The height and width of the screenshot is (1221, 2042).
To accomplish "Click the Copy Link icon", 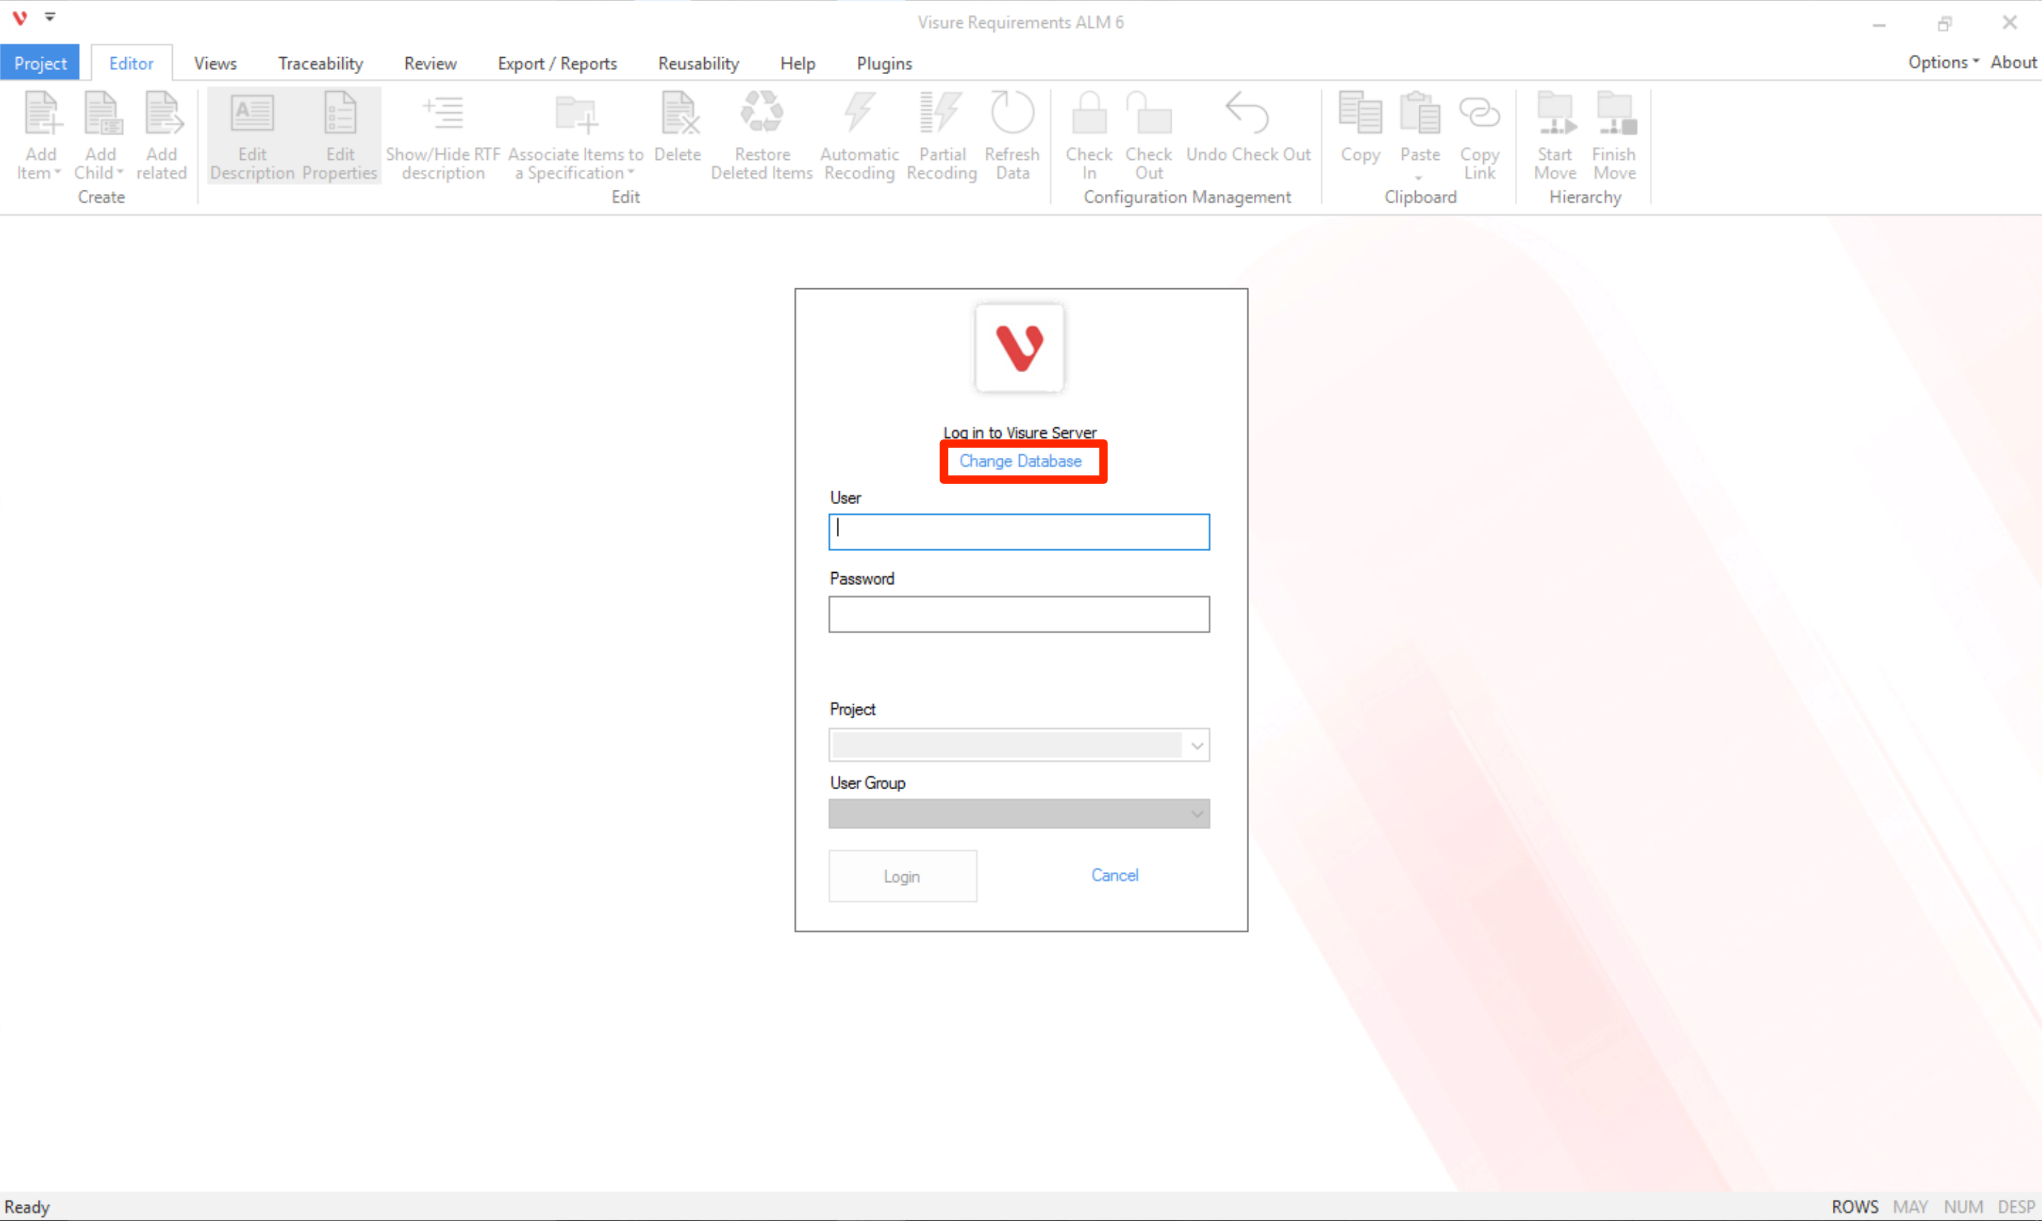I will coord(1480,136).
